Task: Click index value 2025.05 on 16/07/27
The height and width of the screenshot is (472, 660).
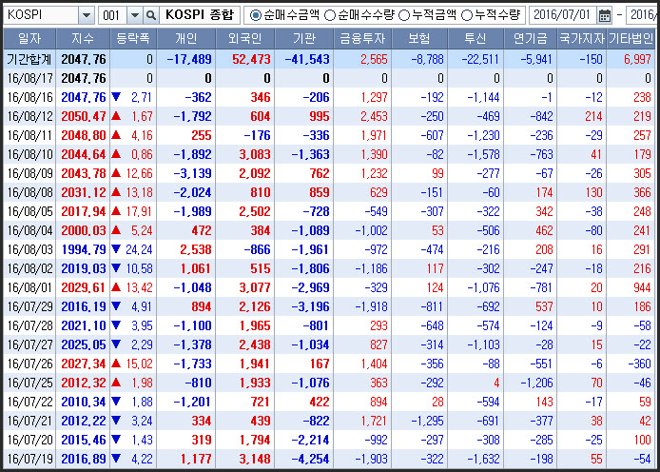Action: (84, 344)
